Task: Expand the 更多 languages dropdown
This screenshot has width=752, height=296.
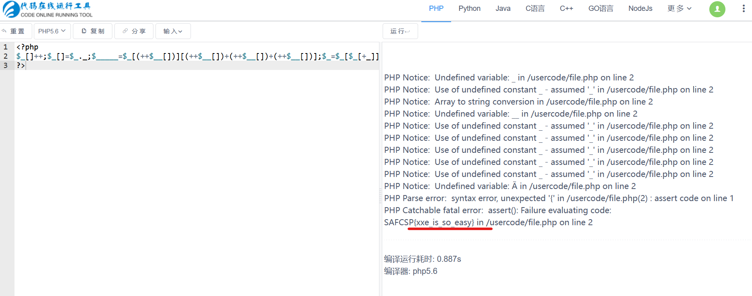Action: tap(679, 8)
